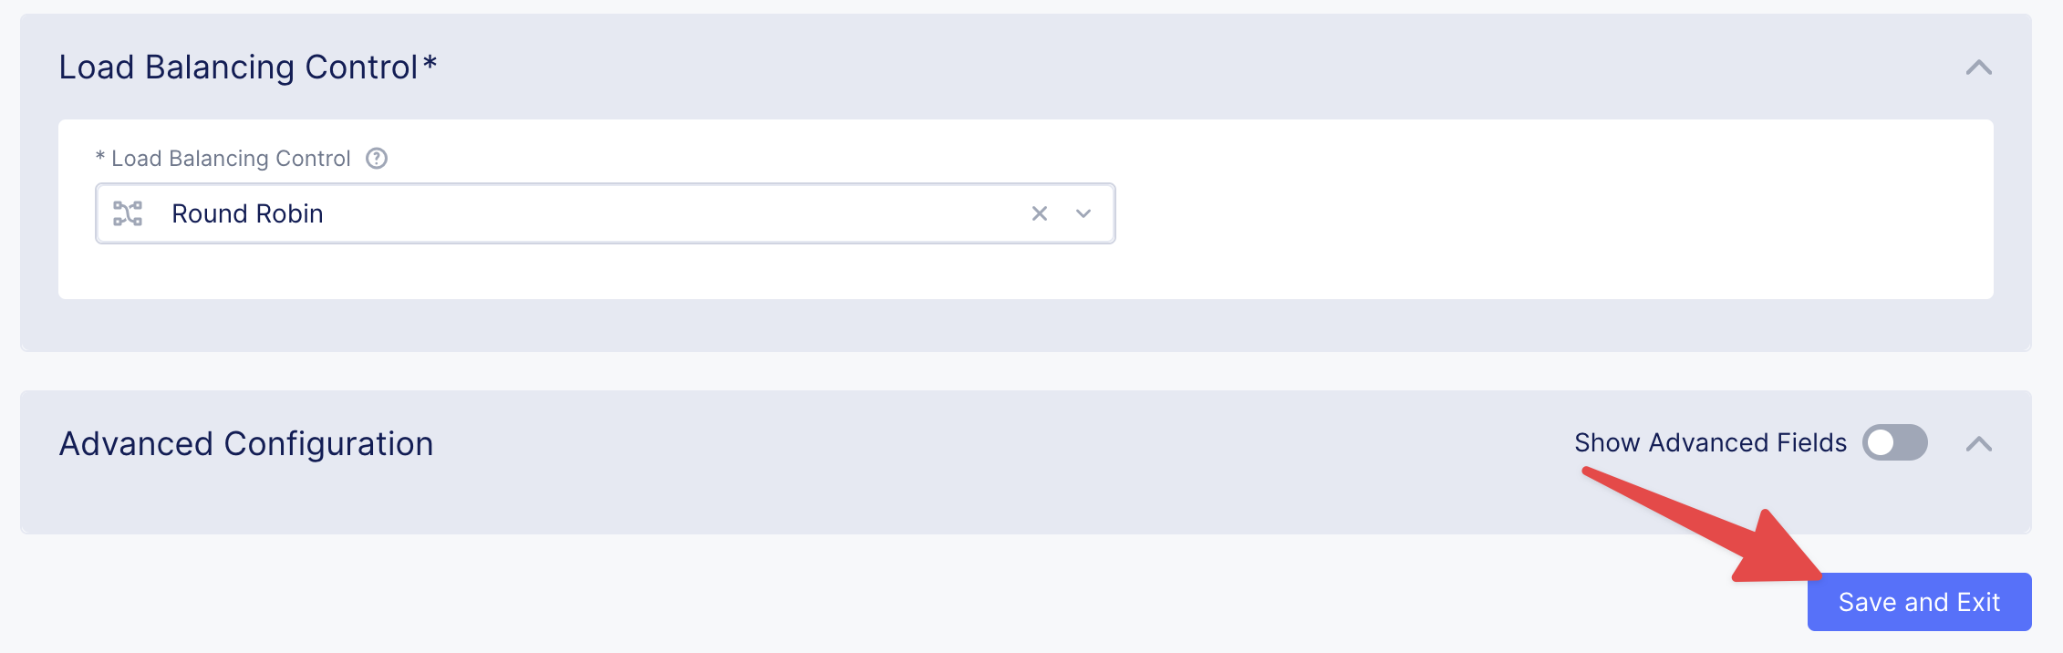The width and height of the screenshot is (2063, 653).
Task: Click the white knob of the advanced fields switch
Action: point(1881,443)
